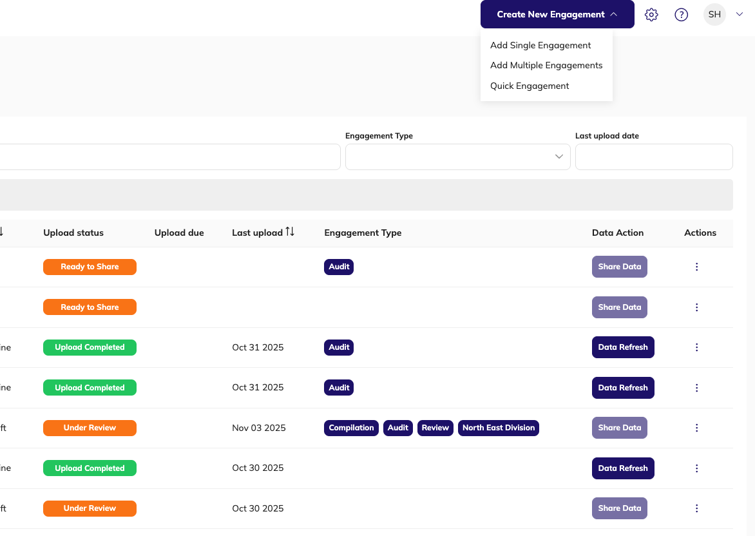Screen dimensions: 755x536
Task: Click the Under Review badge for Nov 03
Action: pyautogui.click(x=90, y=428)
